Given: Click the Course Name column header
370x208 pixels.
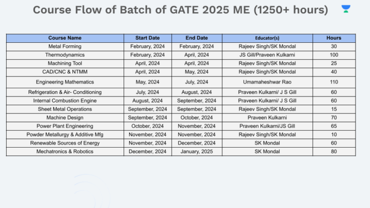Looking at the screenshot, I should coord(65,38).
